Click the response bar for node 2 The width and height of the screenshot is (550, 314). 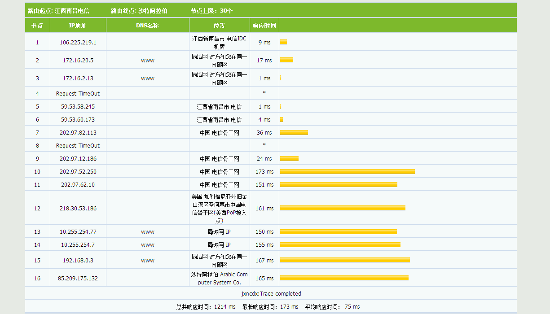click(x=286, y=60)
